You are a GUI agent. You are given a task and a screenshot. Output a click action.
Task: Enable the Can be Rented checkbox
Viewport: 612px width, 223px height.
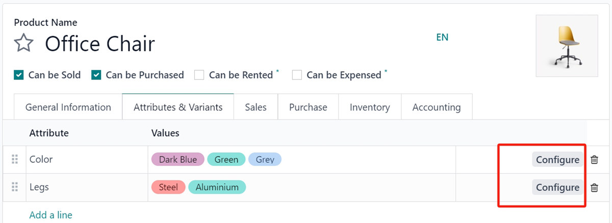tap(199, 75)
